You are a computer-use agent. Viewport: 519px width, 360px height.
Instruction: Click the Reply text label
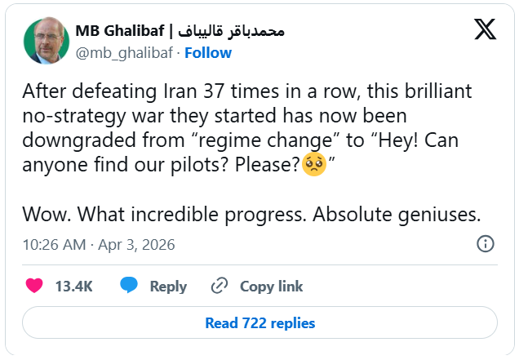(168, 287)
